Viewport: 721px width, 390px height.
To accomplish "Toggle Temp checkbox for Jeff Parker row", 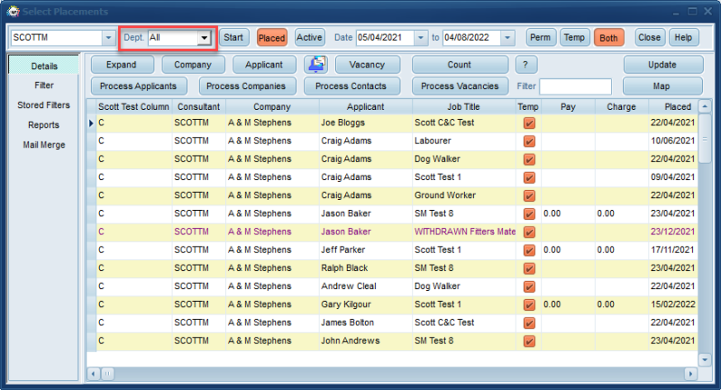I will (x=529, y=250).
